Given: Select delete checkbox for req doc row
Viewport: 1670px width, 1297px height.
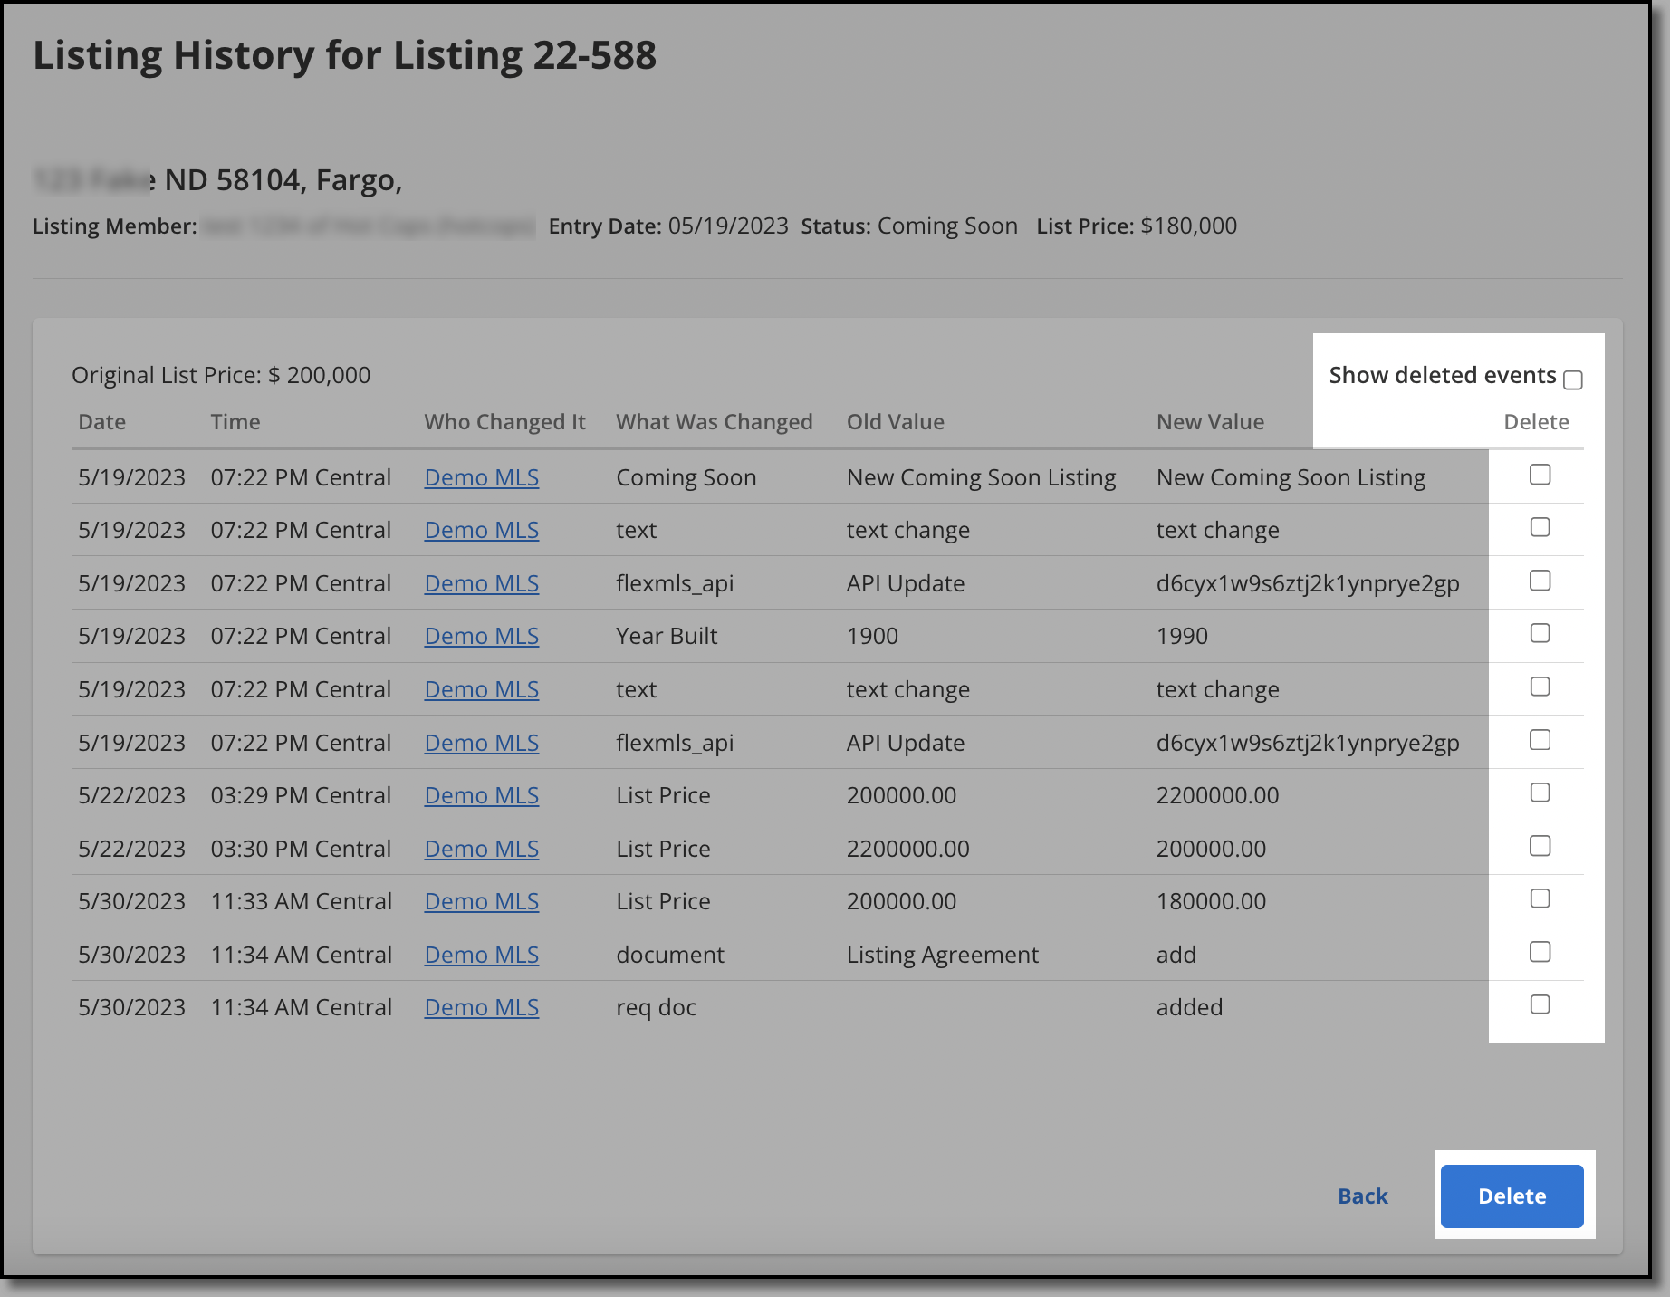Looking at the screenshot, I should point(1540,1004).
